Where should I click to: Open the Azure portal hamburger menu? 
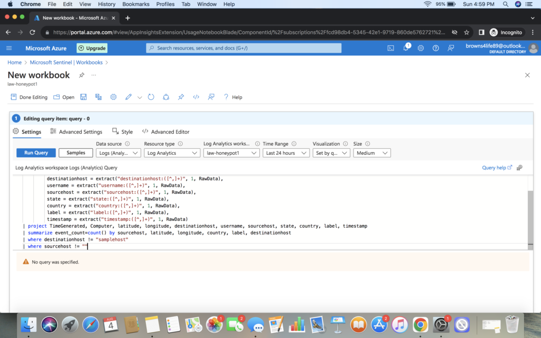click(9, 48)
